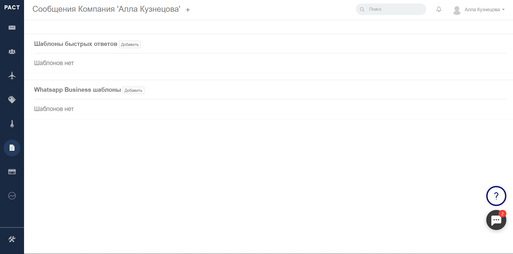Click the Whatsapp Business шаблоны heading
Image resolution: width=513 pixels, height=254 pixels.
(77, 90)
